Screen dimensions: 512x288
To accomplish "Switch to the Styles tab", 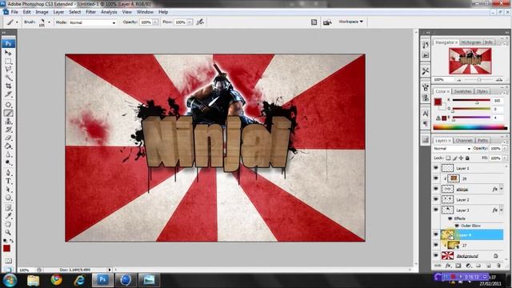I will (x=482, y=91).
